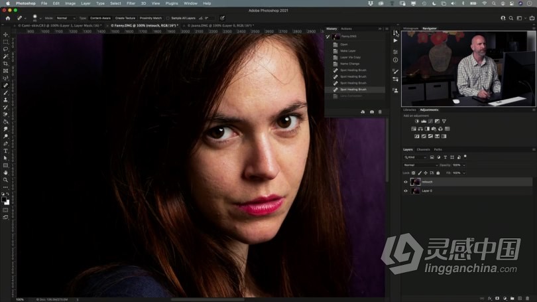The image size is (537, 302).
Task: Select the Move tool
Action: tap(5, 35)
